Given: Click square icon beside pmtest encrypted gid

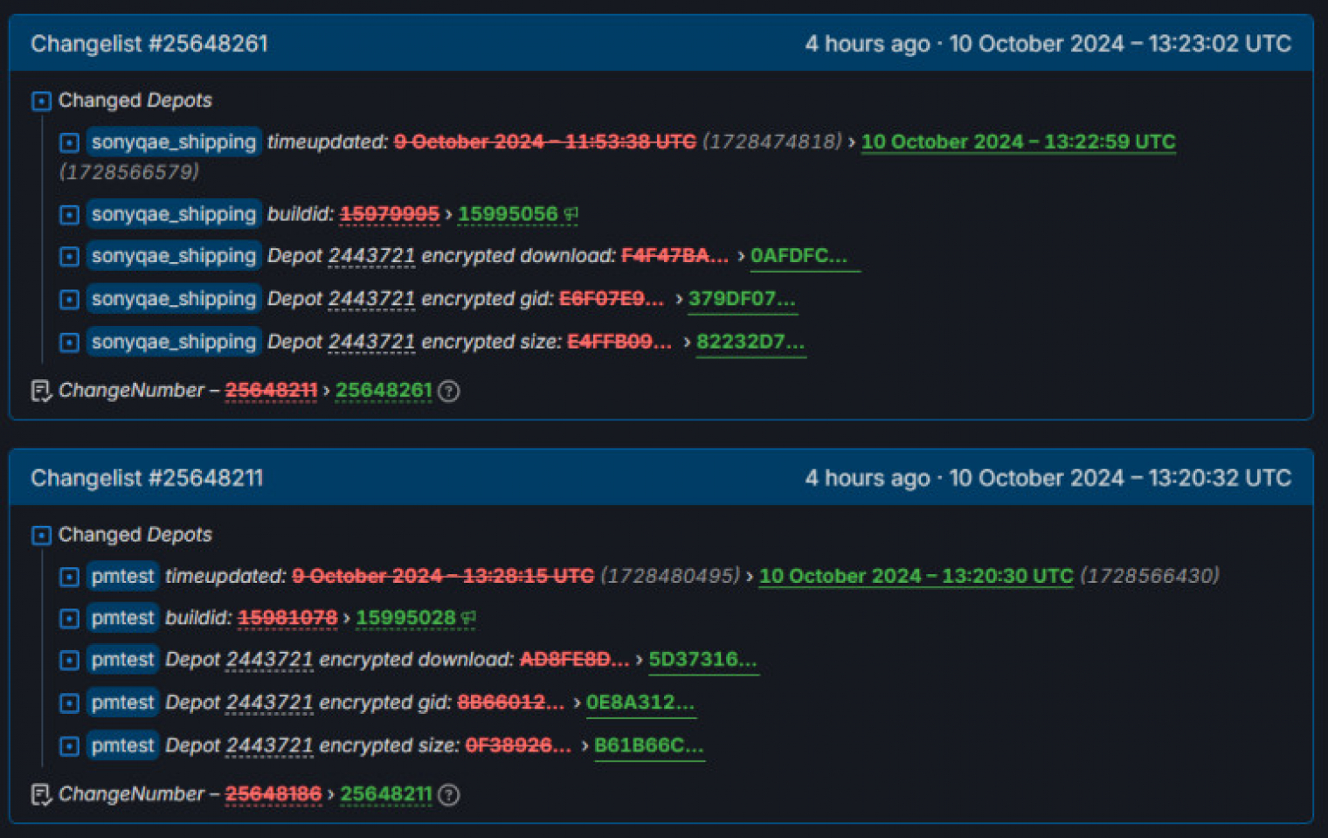Looking at the screenshot, I should click(x=70, y=703).
